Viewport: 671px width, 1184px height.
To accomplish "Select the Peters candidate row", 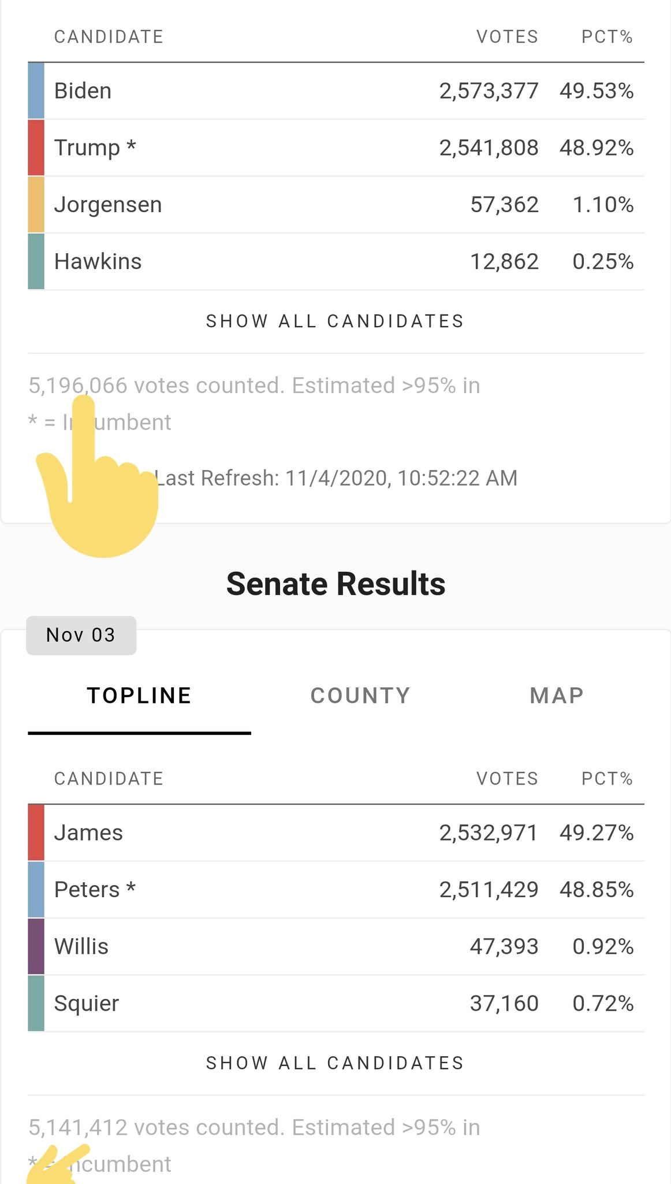I will [336, 890].
